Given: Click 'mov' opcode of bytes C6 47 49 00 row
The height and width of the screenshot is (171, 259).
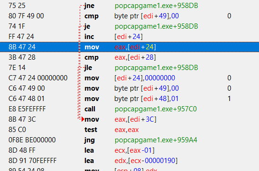Looking at the screenshot, I should tap(92, 88).
